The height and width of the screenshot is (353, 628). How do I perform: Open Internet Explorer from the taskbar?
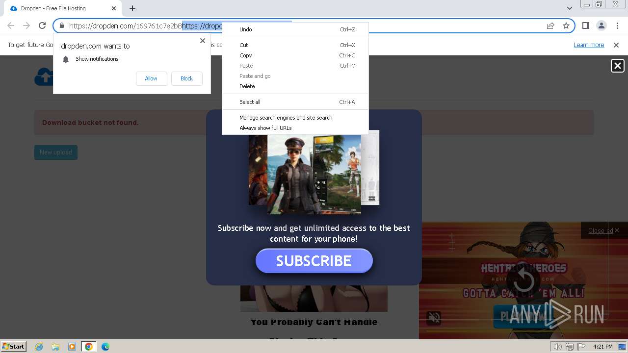[39, 347]
